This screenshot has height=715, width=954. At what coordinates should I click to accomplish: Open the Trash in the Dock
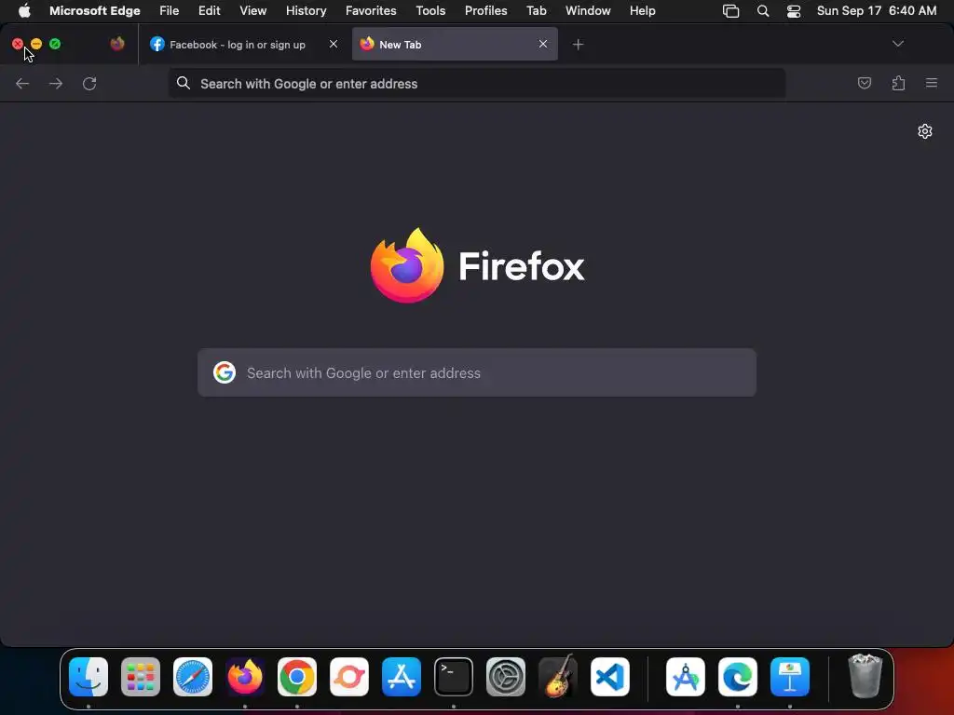(865, 676)
